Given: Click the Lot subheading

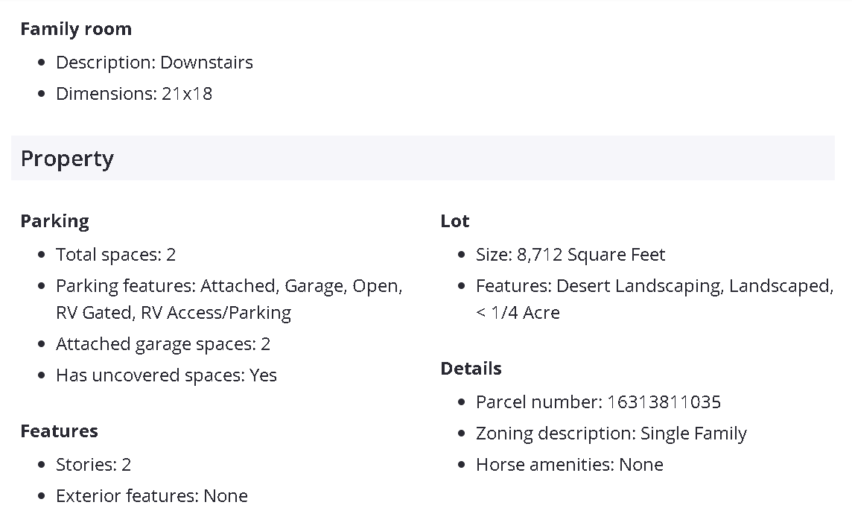Looking at the screenshot, I should [455, 221].
